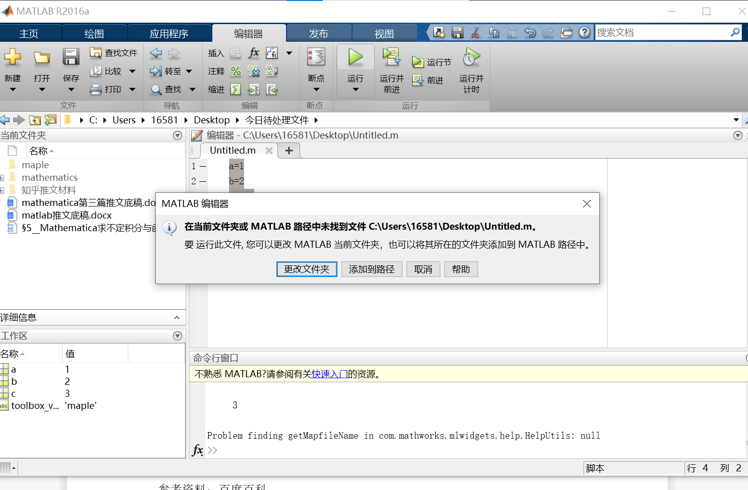Open the Save (保存) dropdown arrow

pyautogui.click(x=71, y=90)
